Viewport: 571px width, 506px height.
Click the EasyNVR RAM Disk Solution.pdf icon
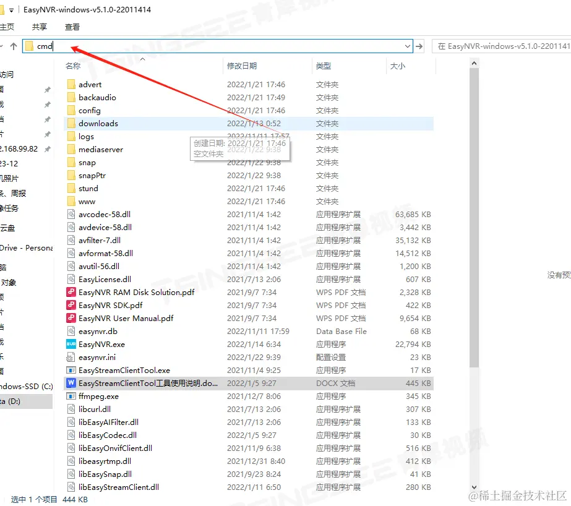click(x=71, y=293)
